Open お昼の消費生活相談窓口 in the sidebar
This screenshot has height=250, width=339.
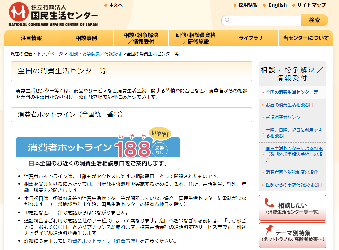[x=289, y=105]
